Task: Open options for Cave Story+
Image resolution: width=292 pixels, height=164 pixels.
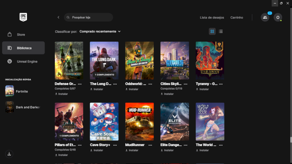Action: 115,145
